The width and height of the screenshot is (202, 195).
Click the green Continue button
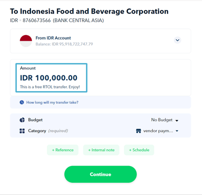pyautogui.click(x=100, y=174)
